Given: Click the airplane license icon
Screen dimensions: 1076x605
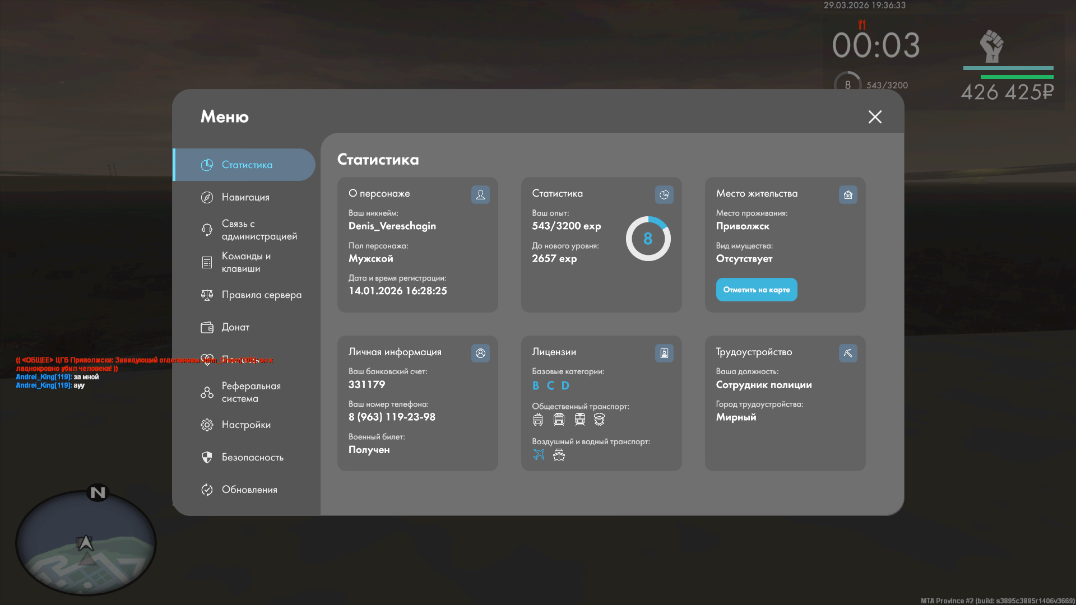Looking at the screenshot, I should [x=539, y=454].
